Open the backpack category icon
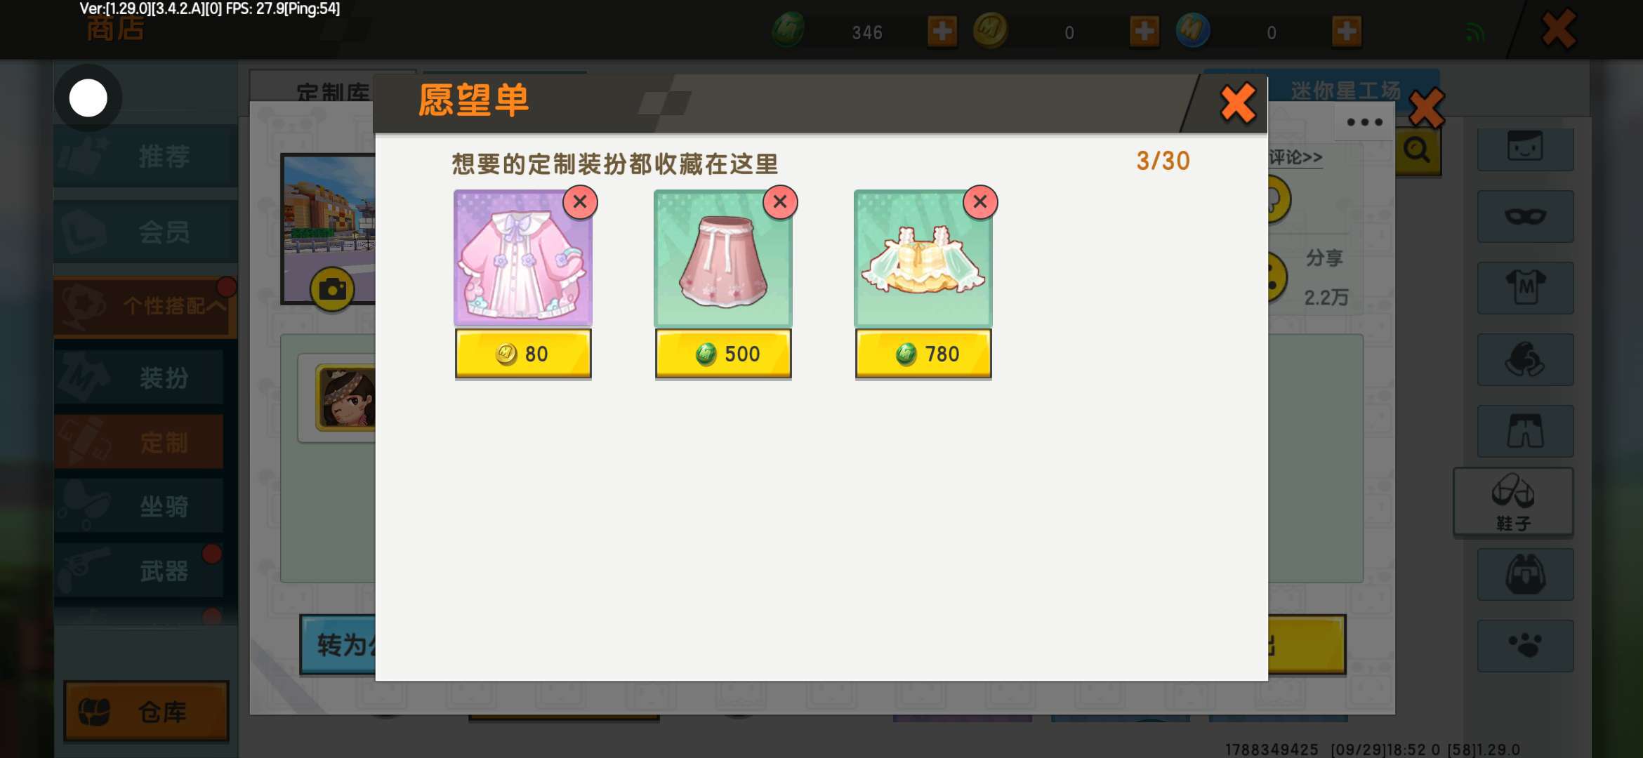The width and height of the screenshot is (1643, 758). [1525, 574]
